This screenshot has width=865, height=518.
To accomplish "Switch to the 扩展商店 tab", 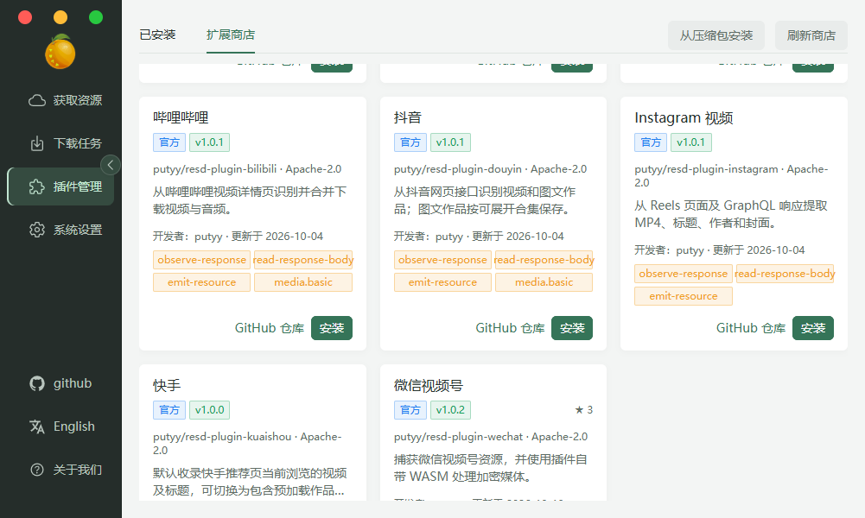I will [x=231, y=35].
